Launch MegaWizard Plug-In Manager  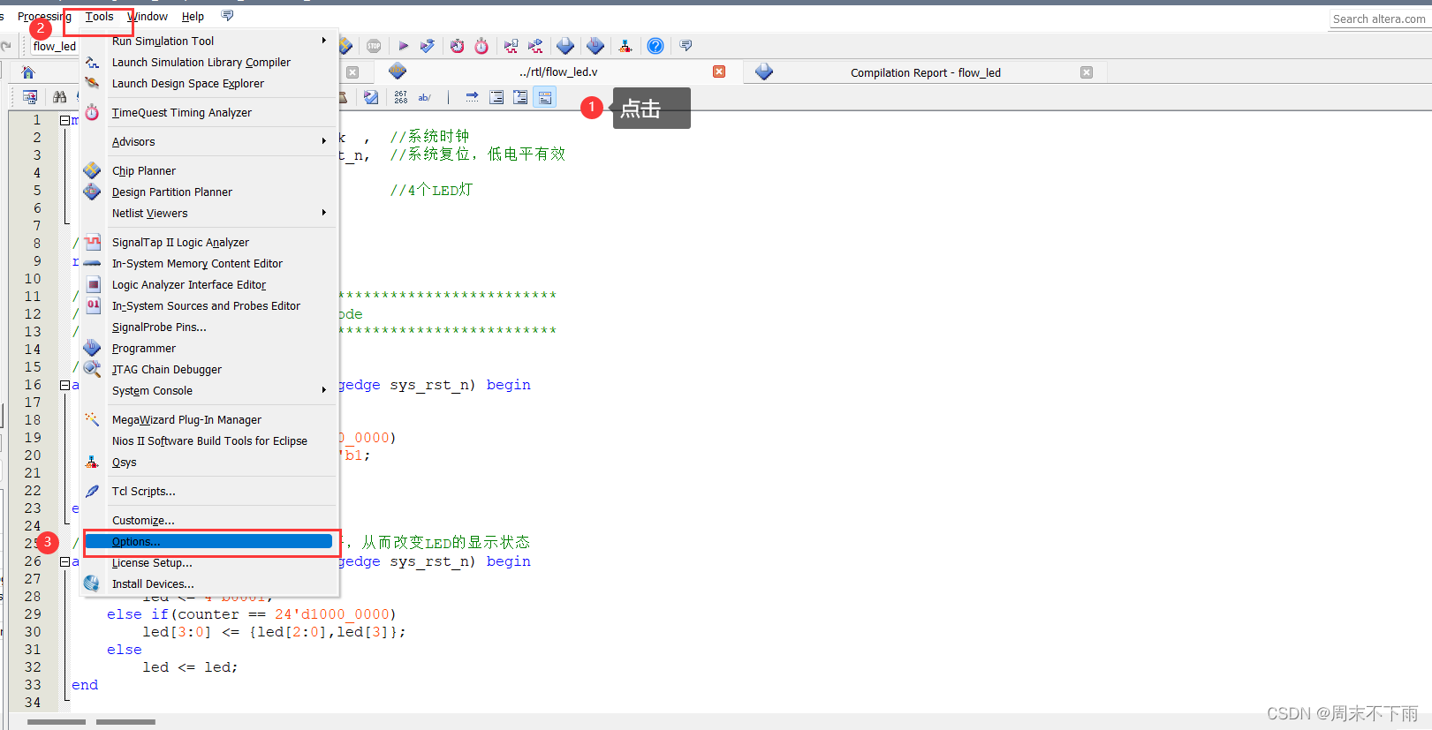tap(209, 419)
